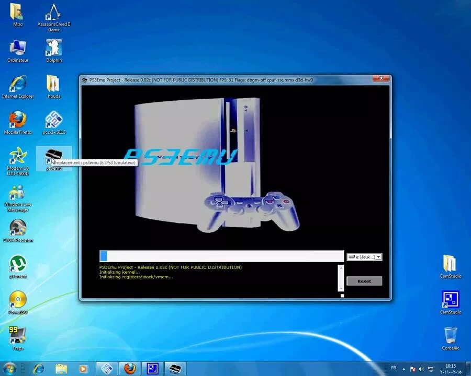Click the log scrollbar down arrow
Screen dimensions: 471x376
tap(341, 288)
